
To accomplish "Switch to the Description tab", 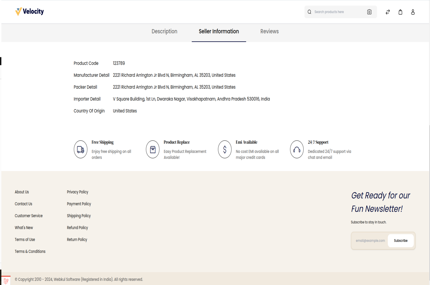I will (x=164, y=32).
